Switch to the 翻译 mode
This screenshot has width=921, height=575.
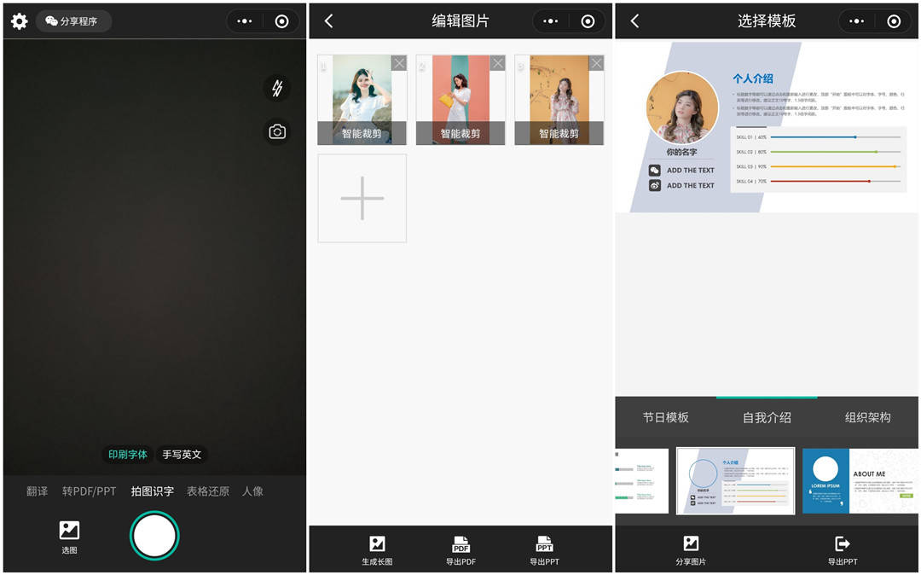pos(37,491)
